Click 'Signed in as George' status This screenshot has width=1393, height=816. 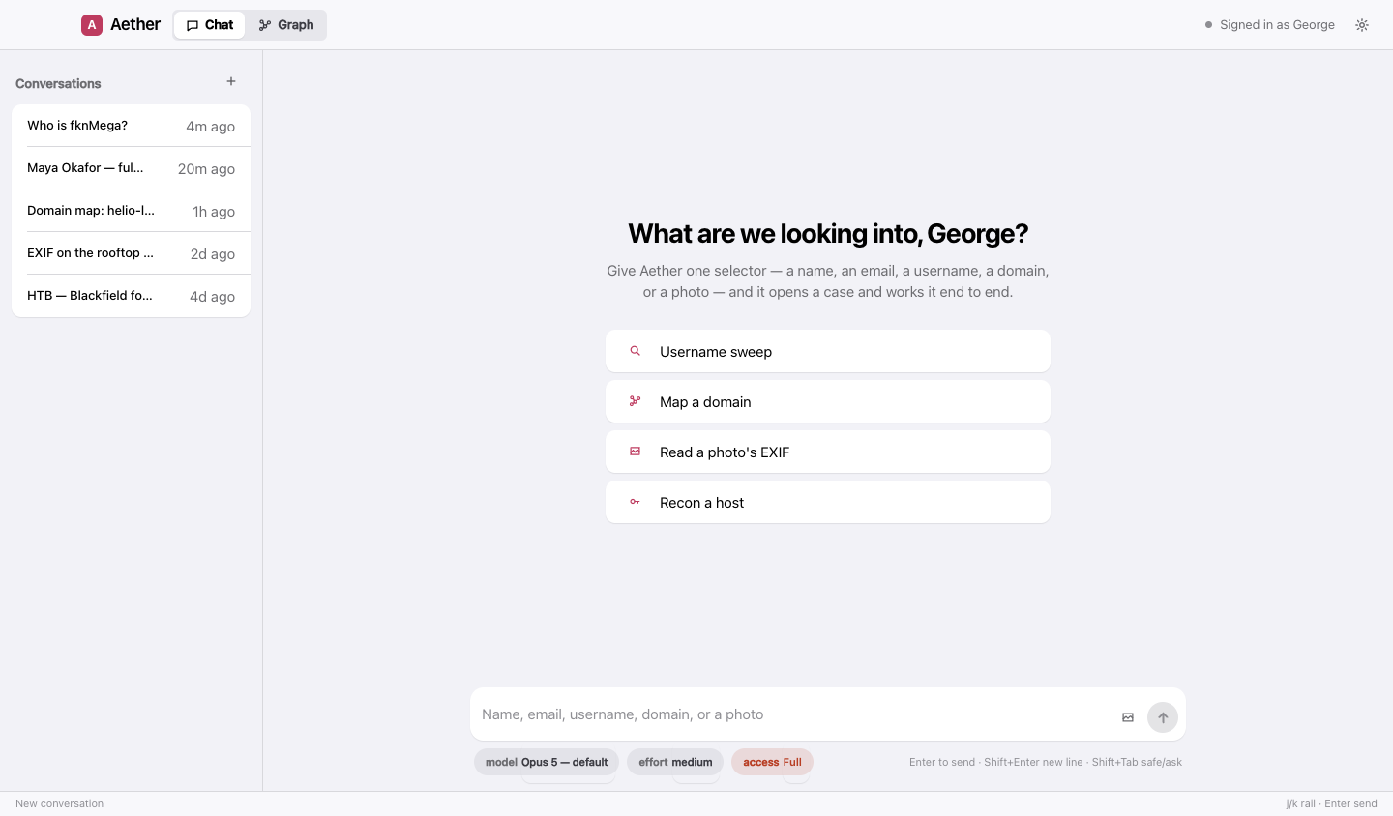point(1269,25)
